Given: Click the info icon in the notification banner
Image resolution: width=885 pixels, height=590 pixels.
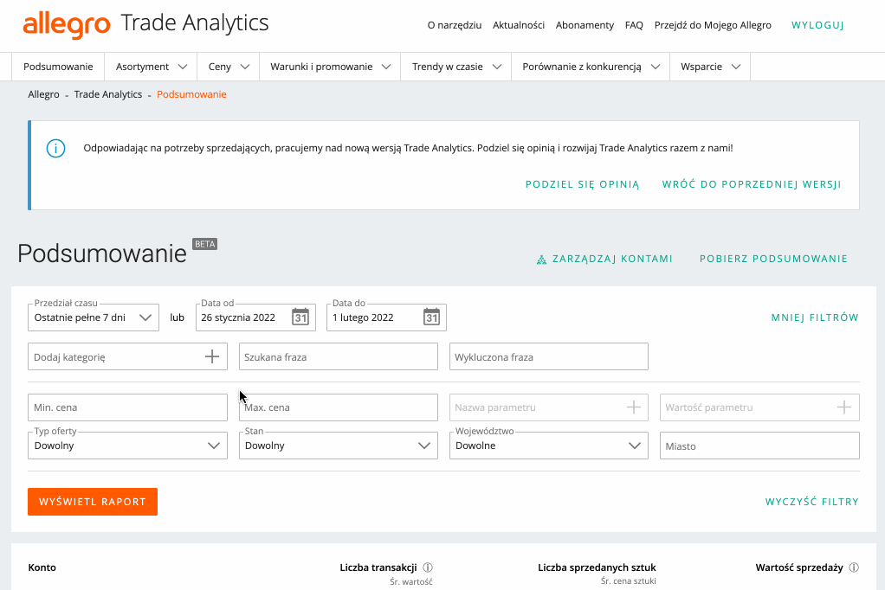Looking at the screenshot, I should [56, 148].
